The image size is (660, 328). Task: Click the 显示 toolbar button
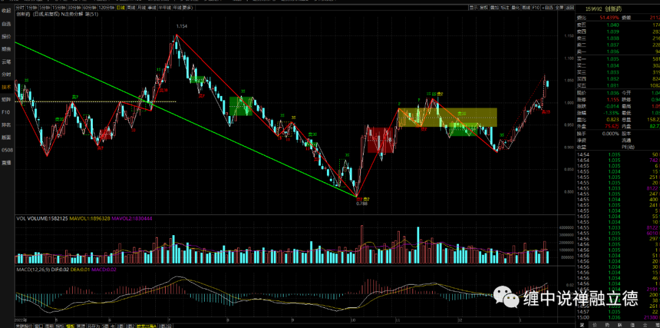[474, 7]
